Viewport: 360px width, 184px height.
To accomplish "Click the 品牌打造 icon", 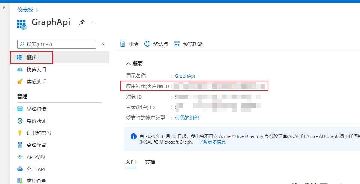I will pyautogui.click(x=20, y=109).
